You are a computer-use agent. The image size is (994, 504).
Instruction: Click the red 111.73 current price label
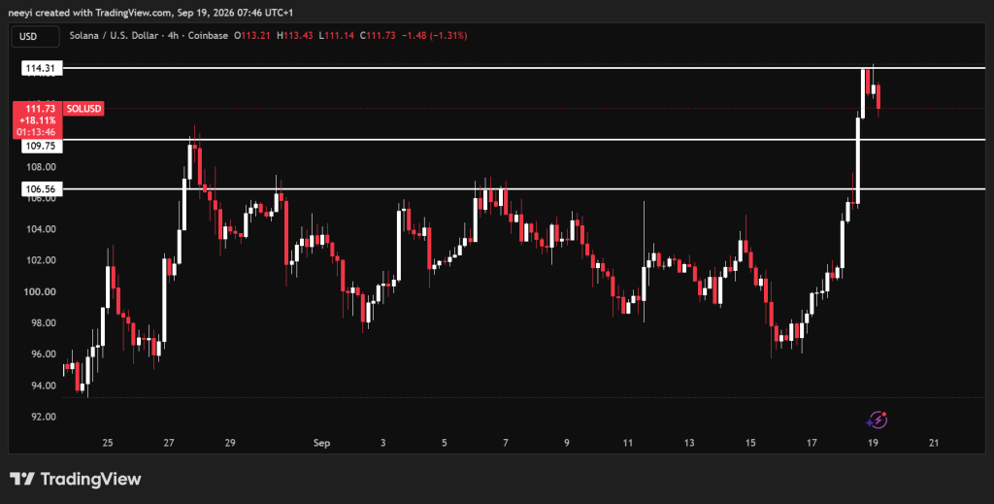click(41, 109)
